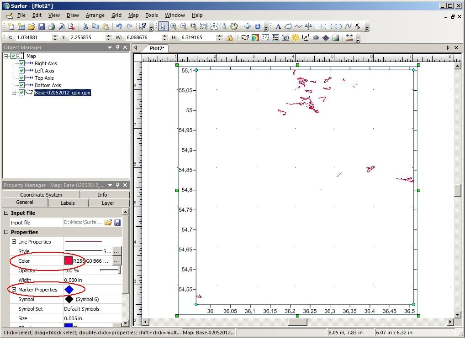
Task: Click the Undo arrow icon
Action: [119, 26]
